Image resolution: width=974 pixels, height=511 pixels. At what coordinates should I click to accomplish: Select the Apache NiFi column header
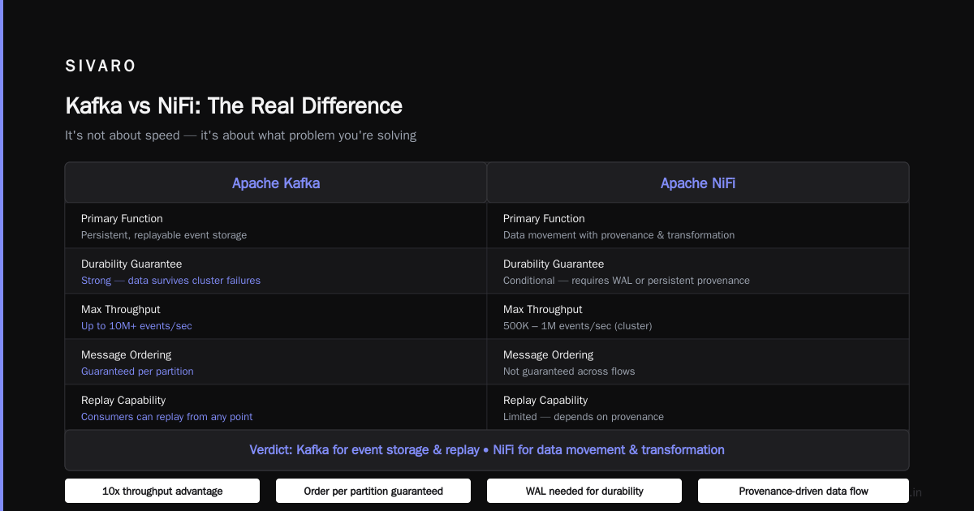point(698,182)
